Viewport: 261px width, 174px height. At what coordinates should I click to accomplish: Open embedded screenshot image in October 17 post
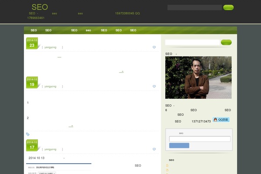(x=59, y=169)
